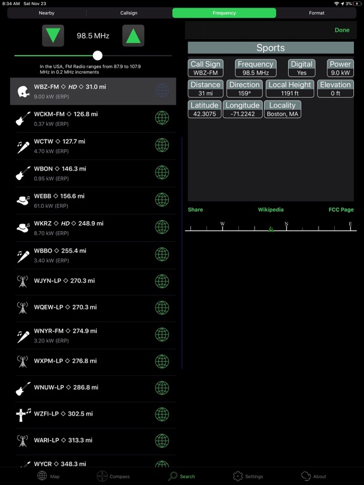Click the microphone icon beside WNYR-FM
Viewport: 364px width, 485px height.
[23, 336]
